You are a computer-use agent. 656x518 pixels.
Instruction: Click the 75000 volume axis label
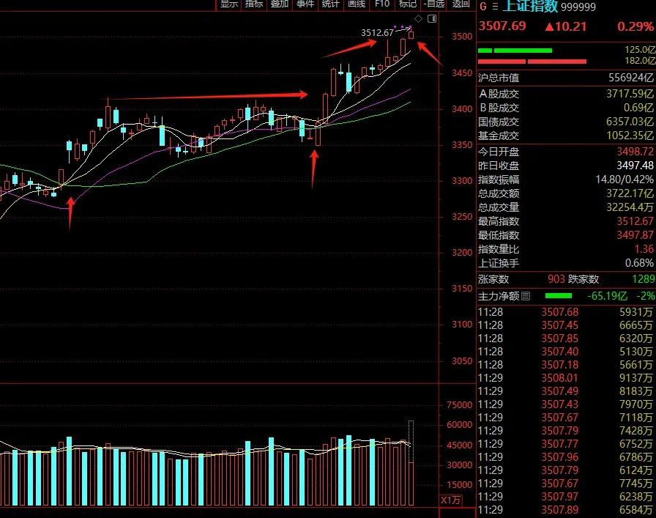click(x=459, y=405)
